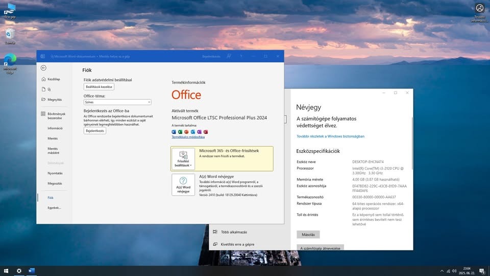Show hidden tray icons chevron
This screenshot has width=490, height=276.
(442, 271)
